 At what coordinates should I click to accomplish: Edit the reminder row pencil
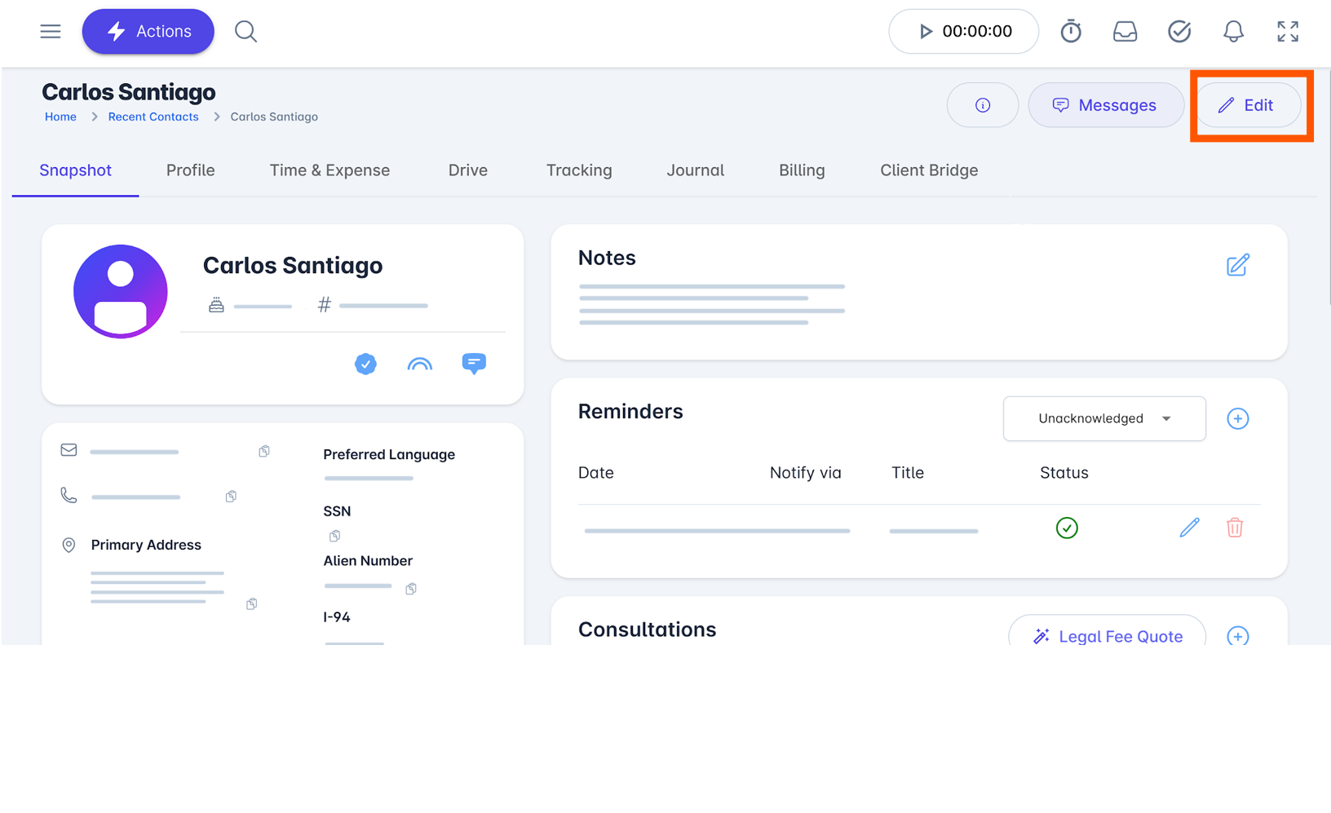[x=1189, y=528]
